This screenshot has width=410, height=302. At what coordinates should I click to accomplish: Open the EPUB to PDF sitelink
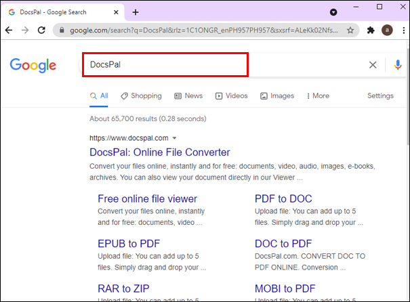click(x=129, y=244)
